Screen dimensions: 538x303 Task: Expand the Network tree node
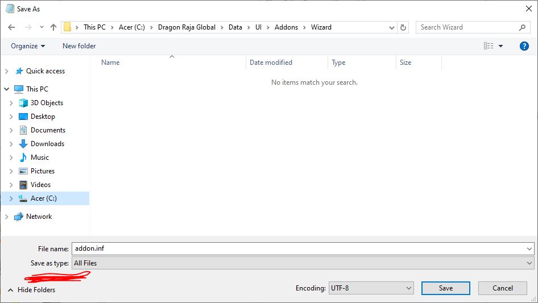click(7, 217)
